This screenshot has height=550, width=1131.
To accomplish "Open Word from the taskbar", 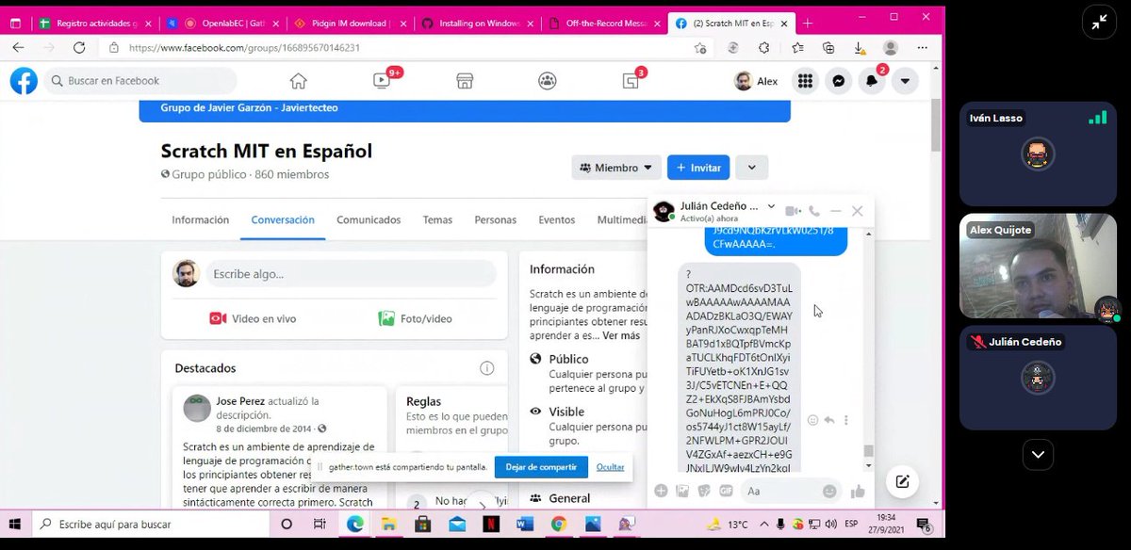I will 525,525.
